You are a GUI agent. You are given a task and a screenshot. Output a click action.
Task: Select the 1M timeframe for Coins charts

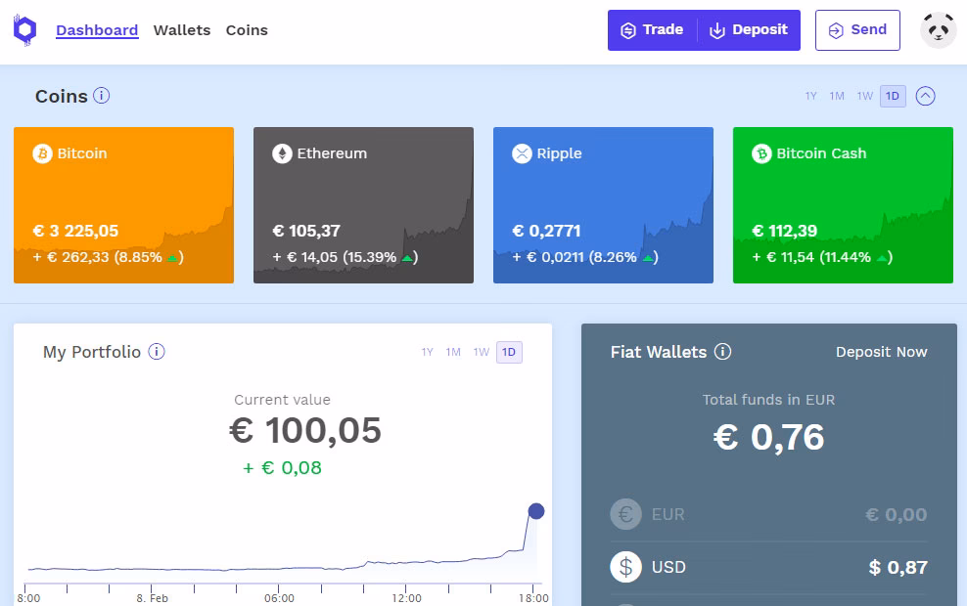[x=837, y=96]
